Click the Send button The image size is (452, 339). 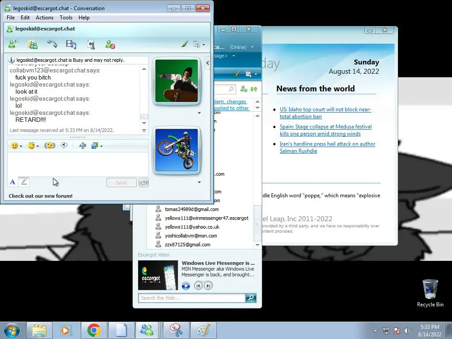121,182
